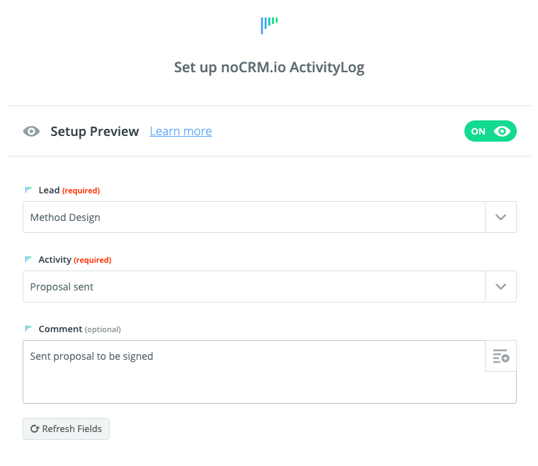The width and height of the screenshot is (538, 466).
Task: Click the small noCRM icon beside Comment label
Action: tap(28, 329)
